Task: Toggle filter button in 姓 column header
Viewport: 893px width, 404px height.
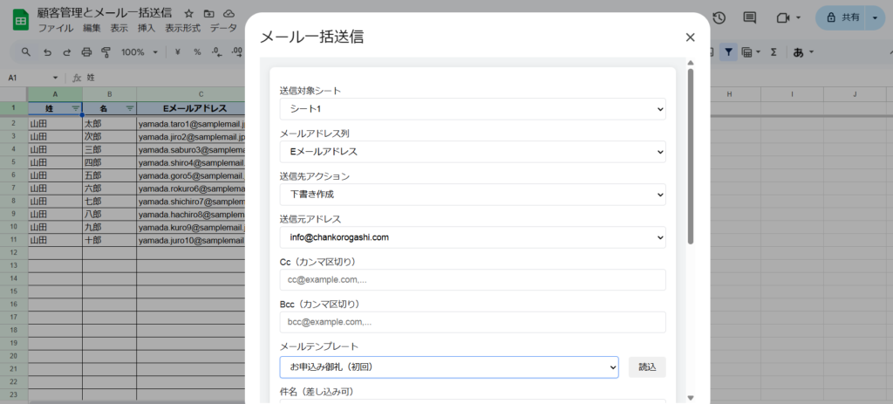Action: pyautogui.click(x=75, y=109)
